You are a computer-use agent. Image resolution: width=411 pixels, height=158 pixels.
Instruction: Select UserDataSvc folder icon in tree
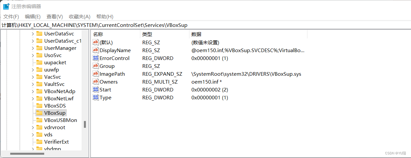tap(39, 34)
